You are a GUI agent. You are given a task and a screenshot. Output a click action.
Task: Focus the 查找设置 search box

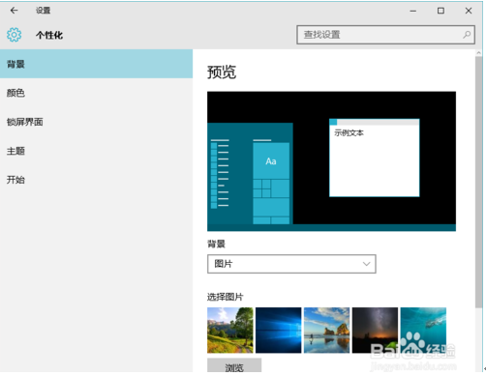click(x=385, y=35)
